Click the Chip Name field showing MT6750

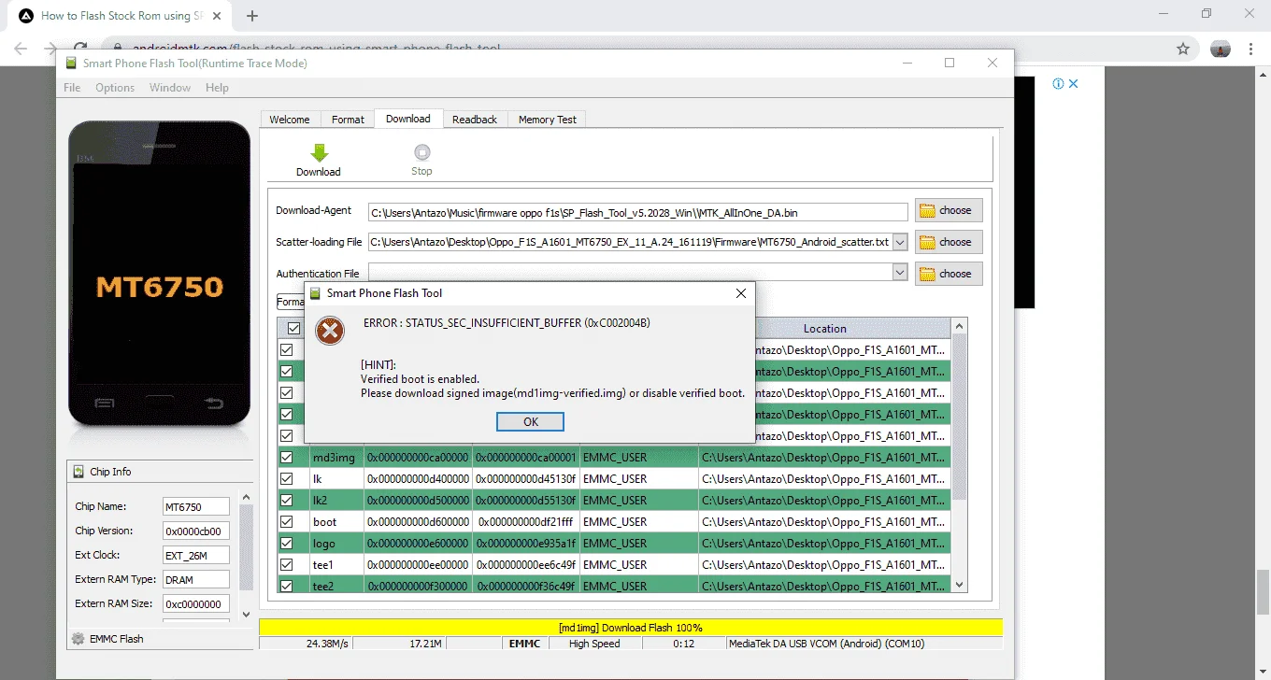(x=196, y=506)
